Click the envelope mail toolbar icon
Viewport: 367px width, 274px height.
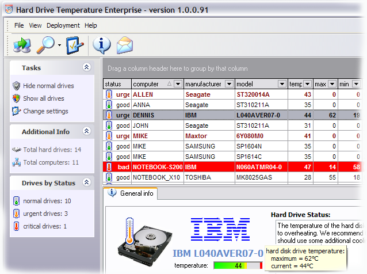pos(125,45)
